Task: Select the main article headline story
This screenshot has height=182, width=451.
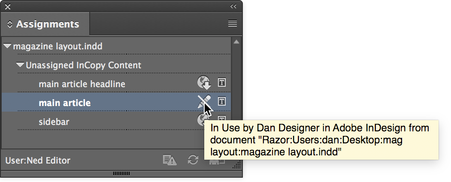Action: [x=116, y=84]
